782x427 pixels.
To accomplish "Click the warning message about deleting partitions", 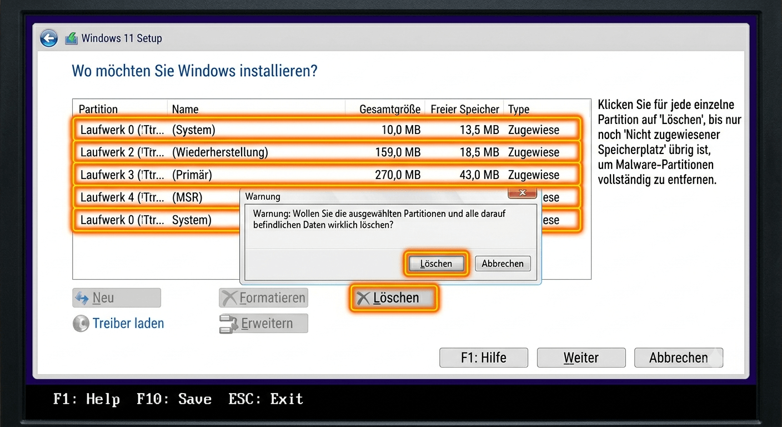I will (379, 219).
